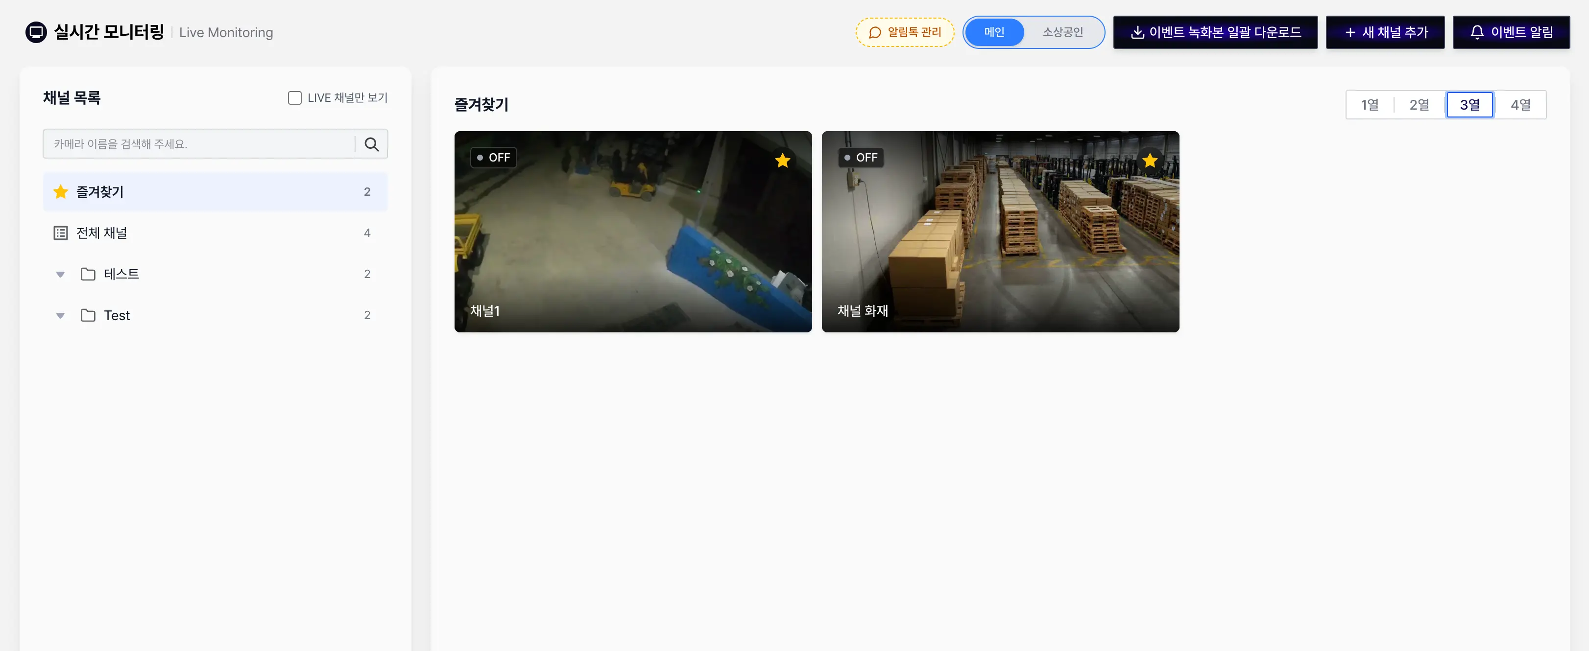Click the search magnifier icon
1589x651 pixels.
pyautogui.click(x=371, y=144)
